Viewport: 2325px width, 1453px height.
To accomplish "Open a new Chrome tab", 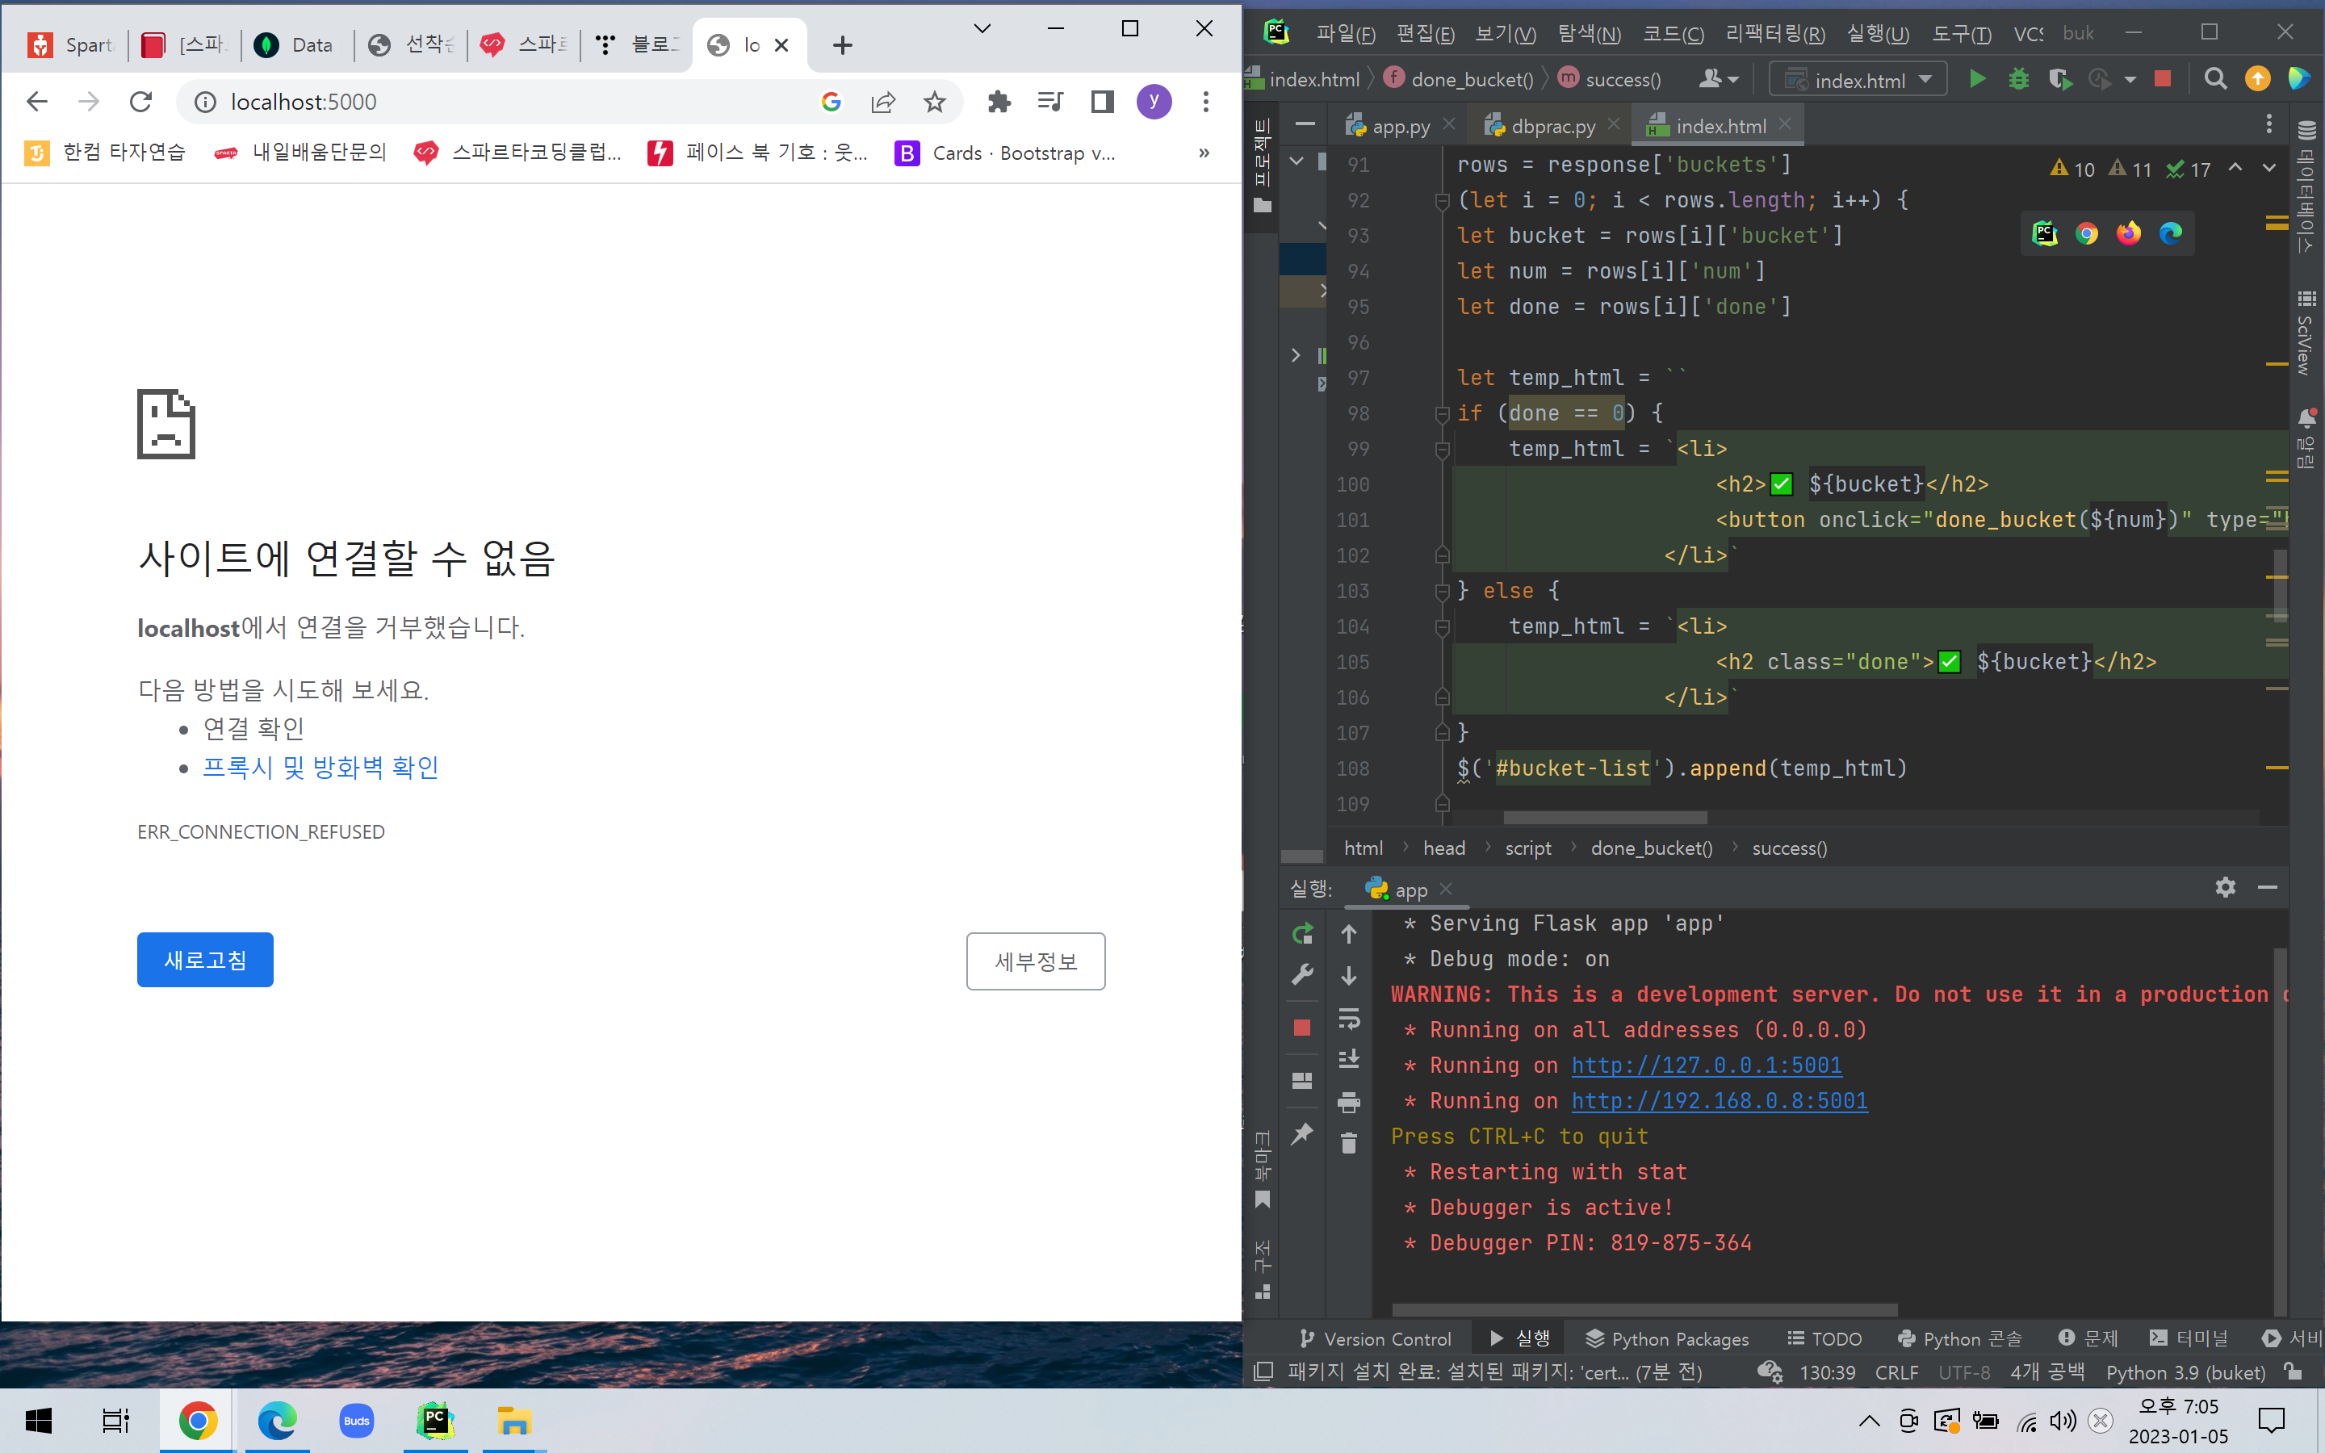I will tap(843, 45).
